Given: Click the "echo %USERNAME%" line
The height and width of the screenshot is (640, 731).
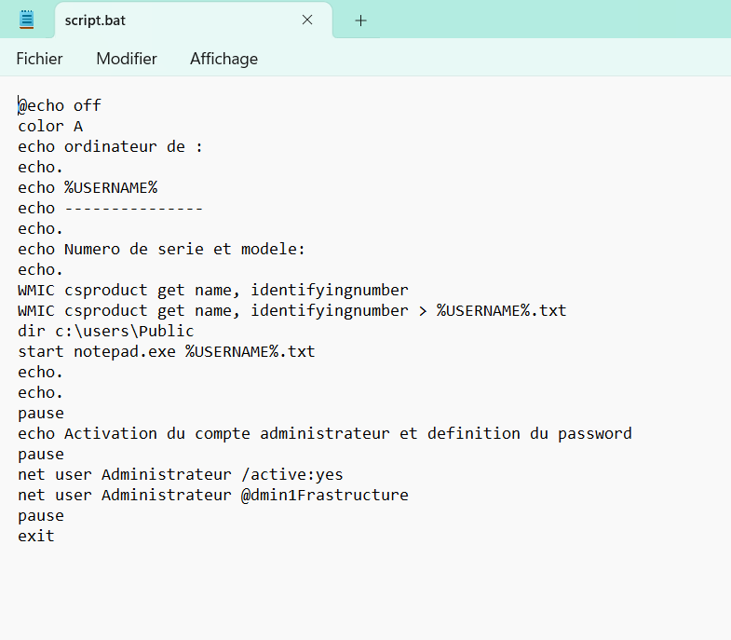Looking at the screenshot, I should click(88, 187).
